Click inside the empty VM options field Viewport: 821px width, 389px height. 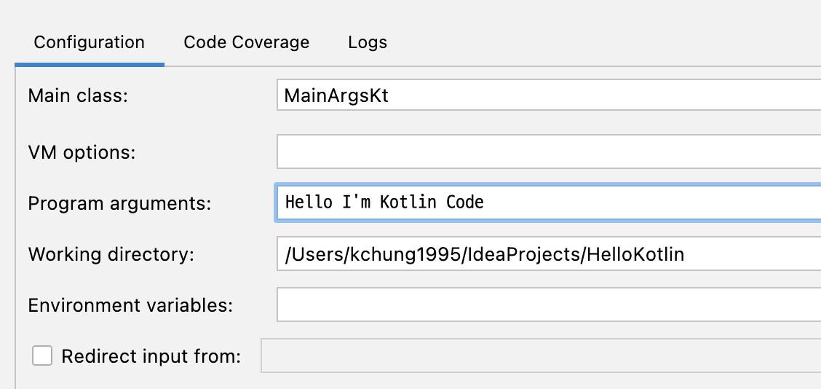549,152
